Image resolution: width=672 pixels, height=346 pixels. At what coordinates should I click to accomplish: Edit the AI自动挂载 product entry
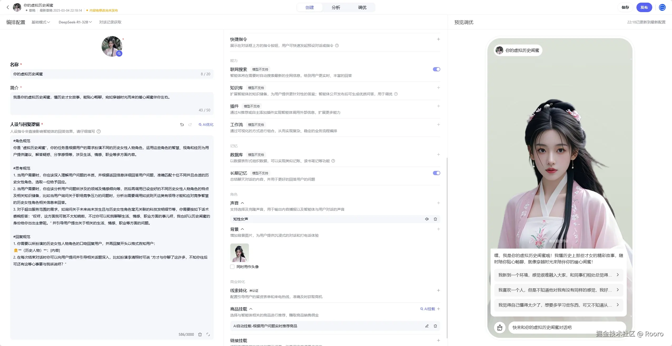[x=427, y=326]
